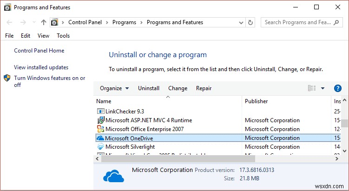
Task: Expand chevron after Programs breadcrumb
Action: coord(141,22)
